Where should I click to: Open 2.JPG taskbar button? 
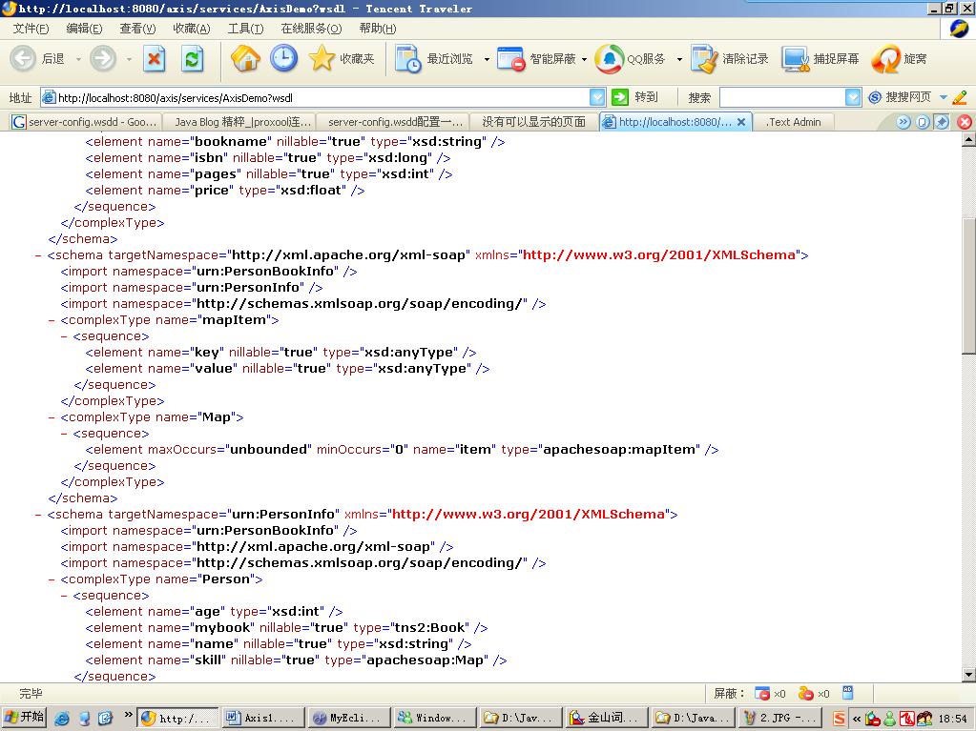tap(779, 718)
